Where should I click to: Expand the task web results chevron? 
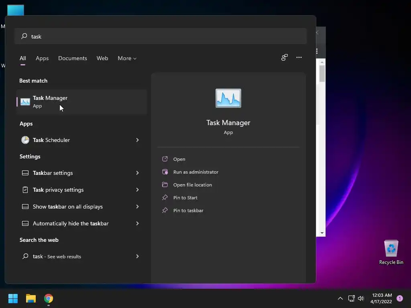point(137,256)
